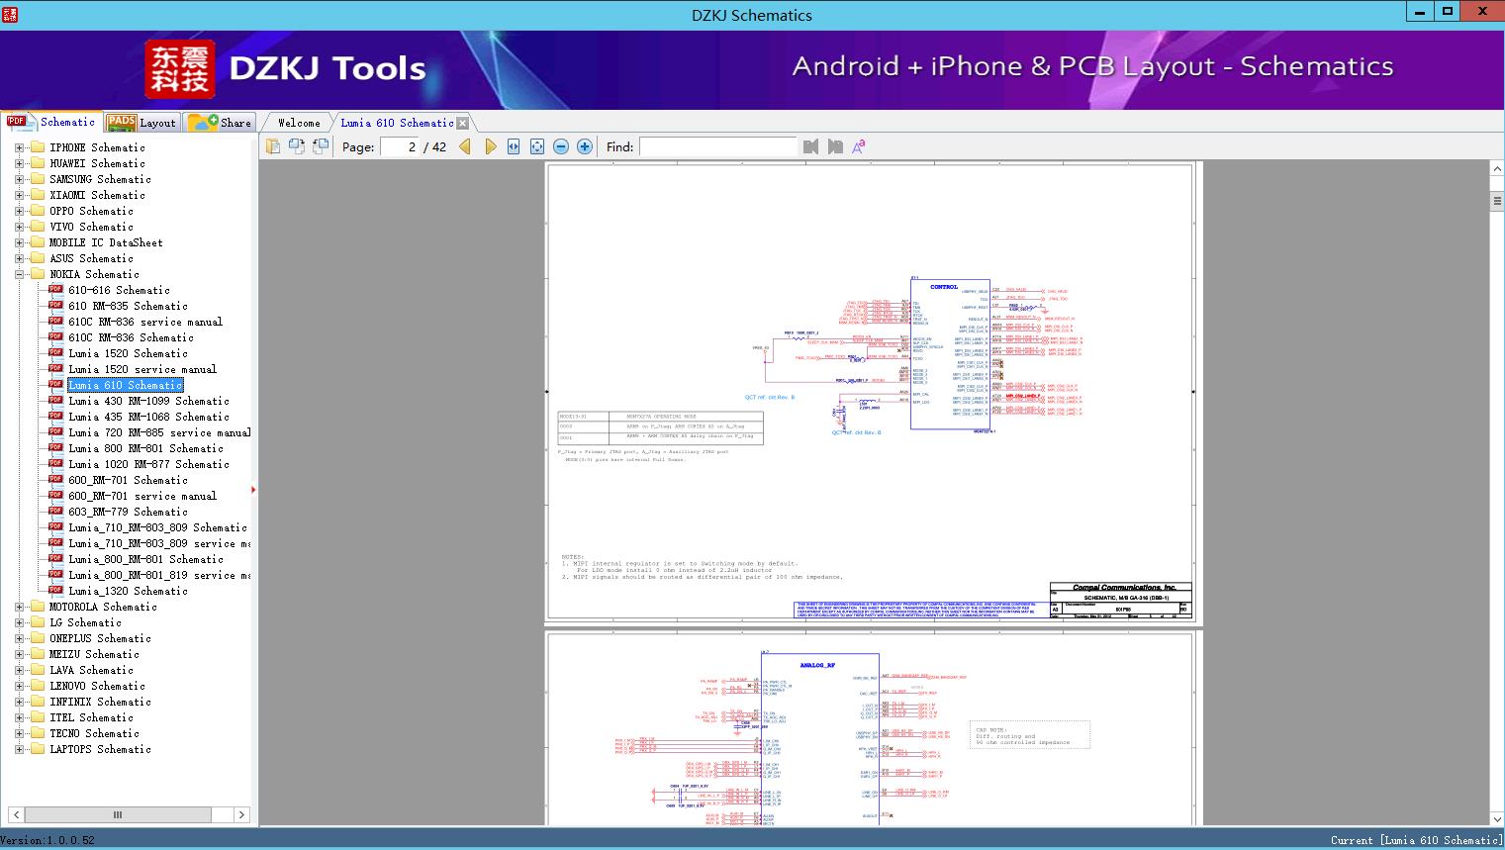Open Lumia 1520 Schematic in tree
The image size is (1505, 850).
coord(128,353)
